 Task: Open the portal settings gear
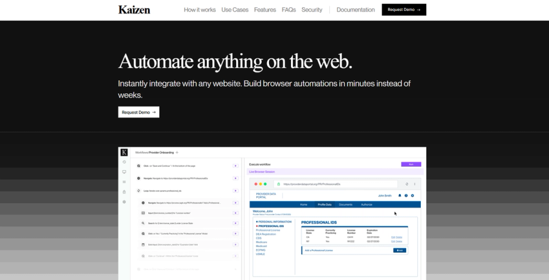tap(412, 195)
